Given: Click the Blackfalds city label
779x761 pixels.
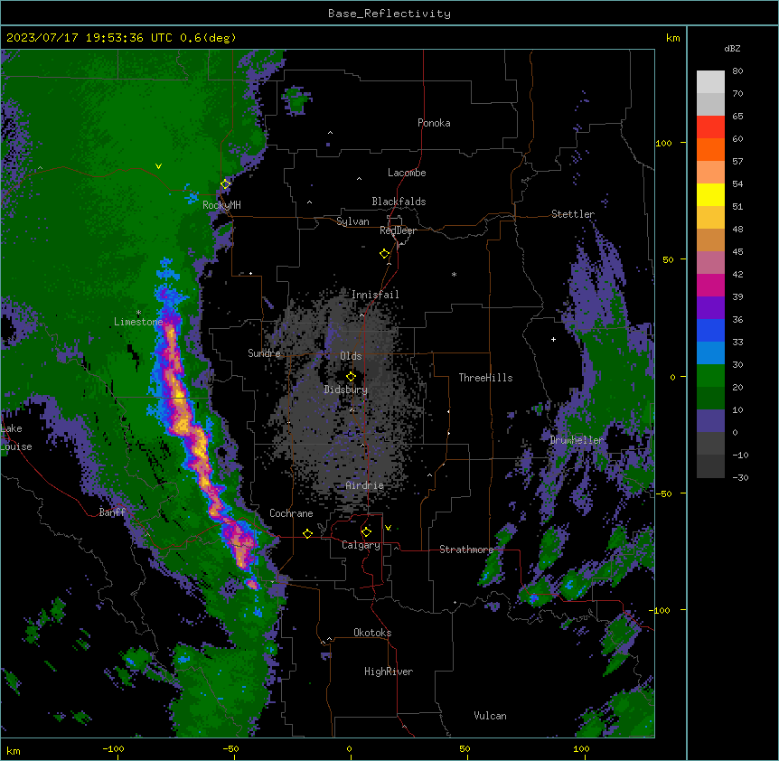Looking at the screenshot, I should pyautogui.click(x=399, y=202).
